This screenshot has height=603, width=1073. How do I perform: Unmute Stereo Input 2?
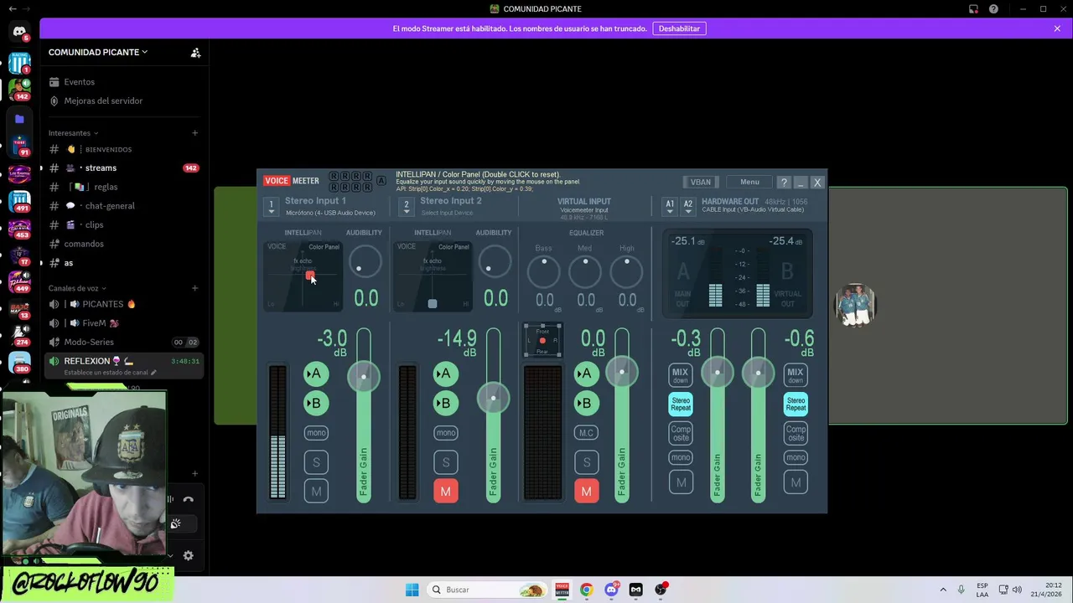click(446, 492)
